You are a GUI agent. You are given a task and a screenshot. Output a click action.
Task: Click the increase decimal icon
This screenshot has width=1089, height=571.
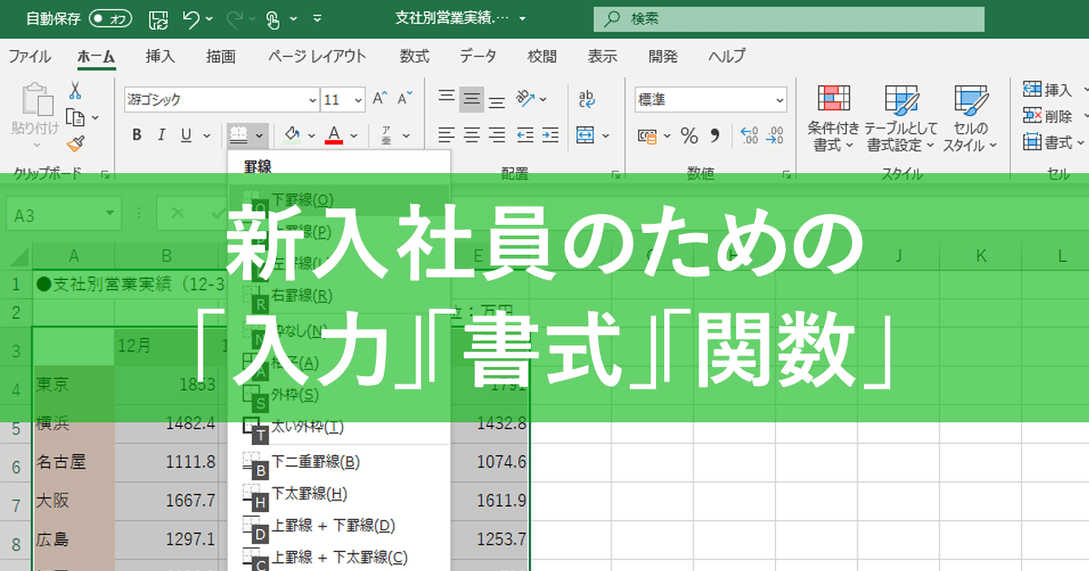[750, 136]
